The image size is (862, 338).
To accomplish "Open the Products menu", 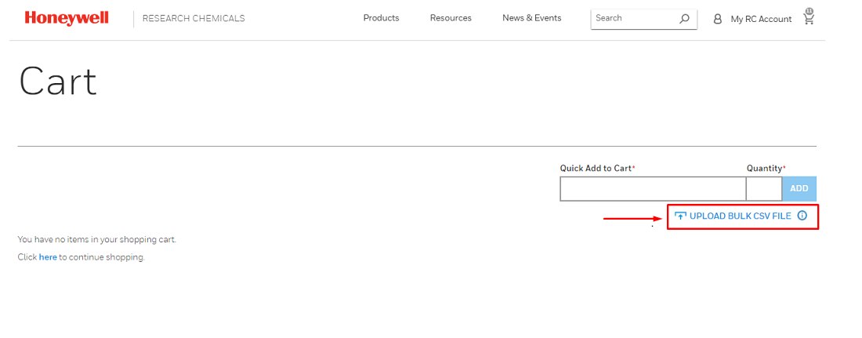I will [381, 18].
